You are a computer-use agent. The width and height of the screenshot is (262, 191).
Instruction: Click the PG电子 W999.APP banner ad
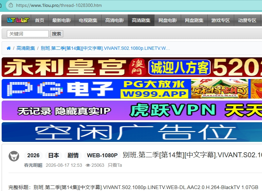(132, 89)
